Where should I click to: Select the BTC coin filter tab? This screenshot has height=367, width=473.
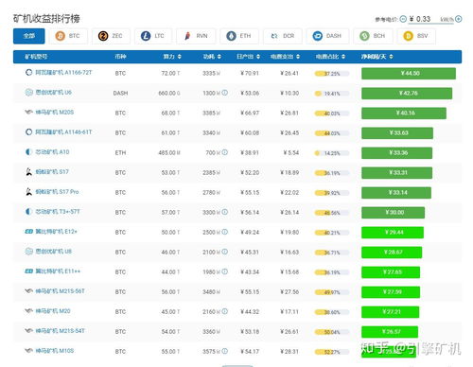[x=68, y=36]
